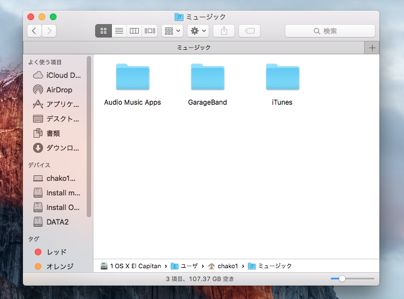Switch to column view mode

pyautogui.click(x=134, y=31)
